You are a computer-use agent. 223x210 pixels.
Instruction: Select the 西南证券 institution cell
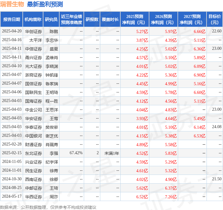click(x=34, y=179)
